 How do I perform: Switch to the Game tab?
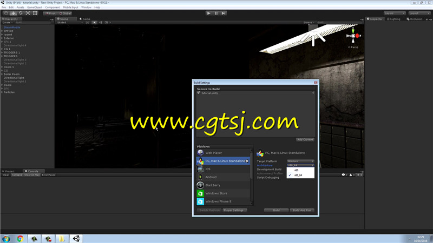pos(85,19)
